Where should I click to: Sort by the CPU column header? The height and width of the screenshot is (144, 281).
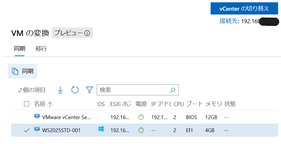[178, 104]
